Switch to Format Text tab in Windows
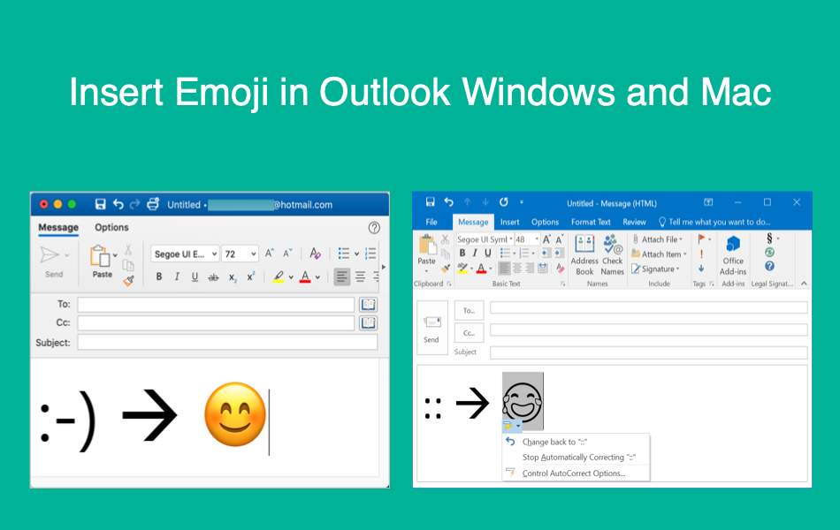Image resolution: width=840 pixels, height=530 pixels. (x=591, y=222)
